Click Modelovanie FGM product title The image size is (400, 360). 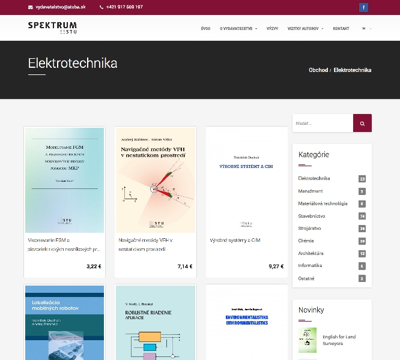(64, 245)
